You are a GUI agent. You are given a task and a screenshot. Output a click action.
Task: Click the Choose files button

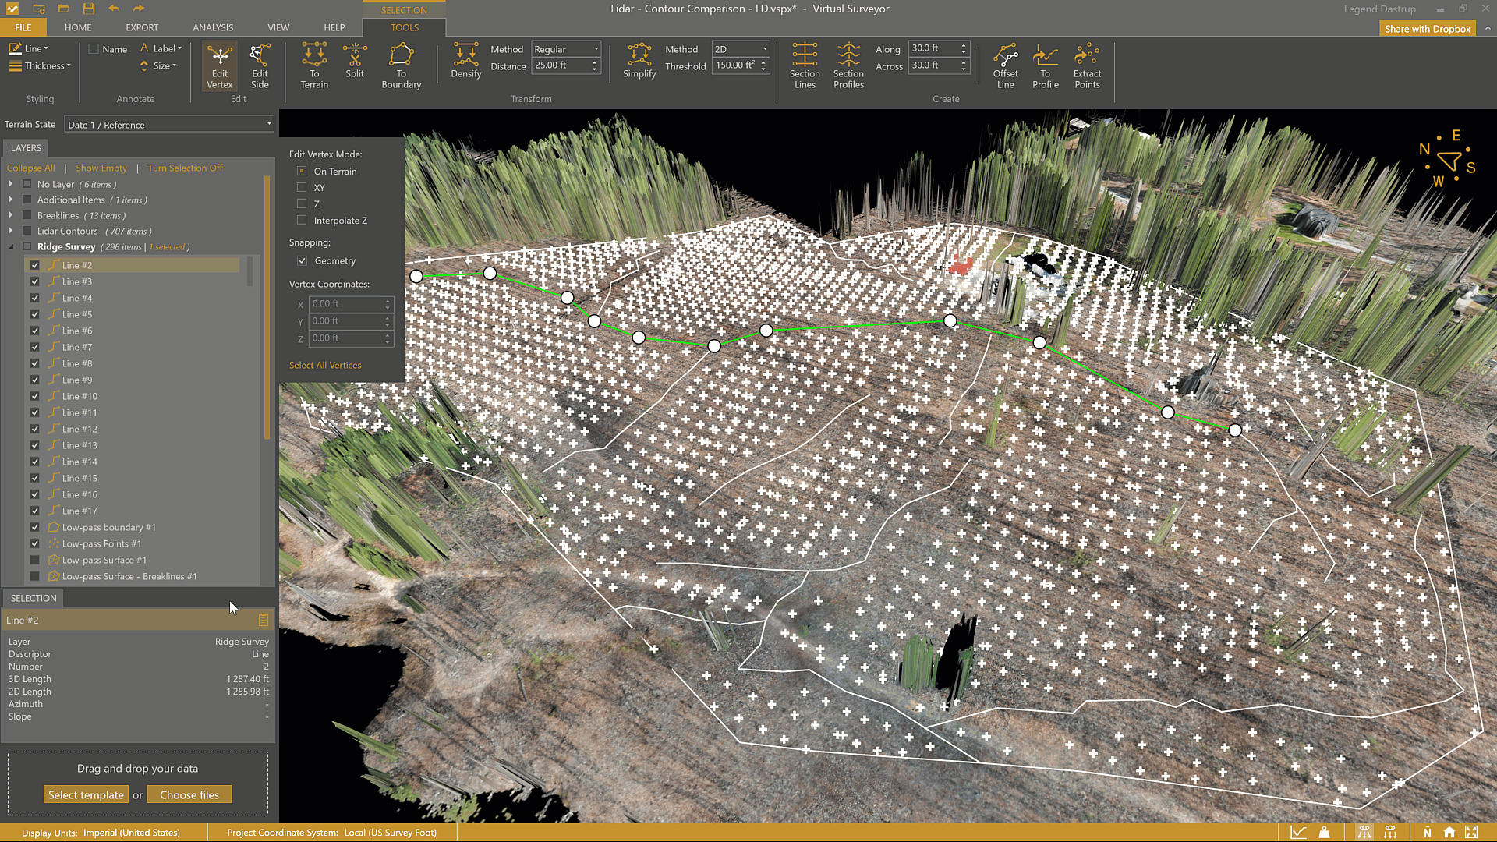(189, 795)
